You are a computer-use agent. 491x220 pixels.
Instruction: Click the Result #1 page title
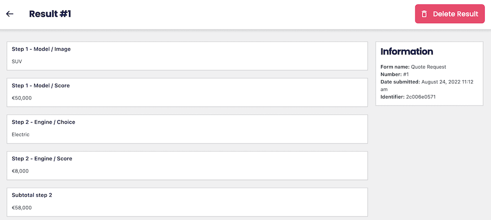coord(50,14)
